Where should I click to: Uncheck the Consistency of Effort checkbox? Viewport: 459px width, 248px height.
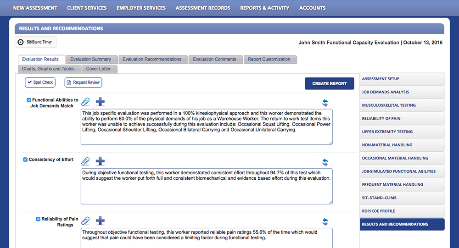coord(25,160)
